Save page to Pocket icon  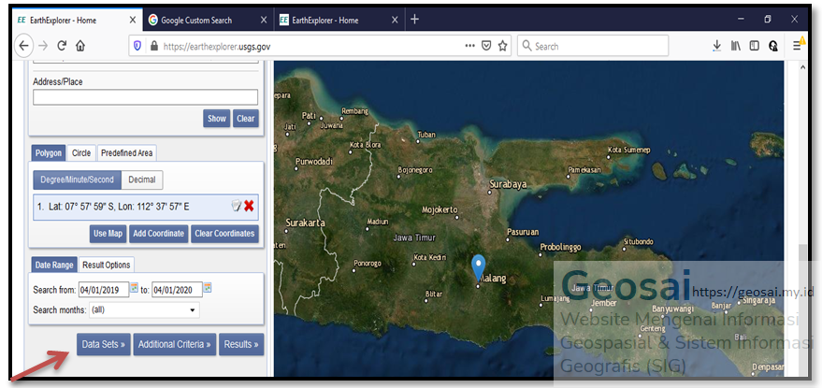pos(486,46)
